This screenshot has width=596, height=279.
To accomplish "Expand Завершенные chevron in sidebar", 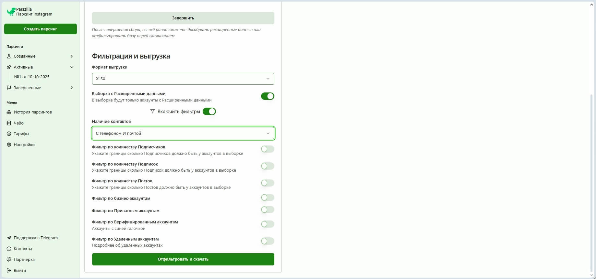I will click(72, 88).
